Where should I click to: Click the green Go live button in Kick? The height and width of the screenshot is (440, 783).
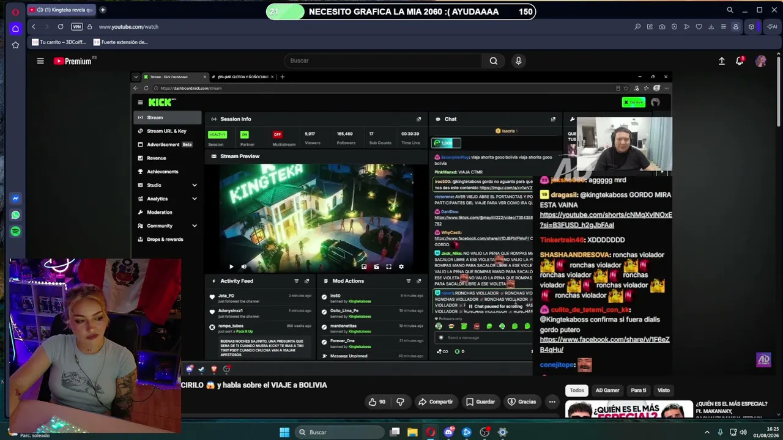point(633,102)
